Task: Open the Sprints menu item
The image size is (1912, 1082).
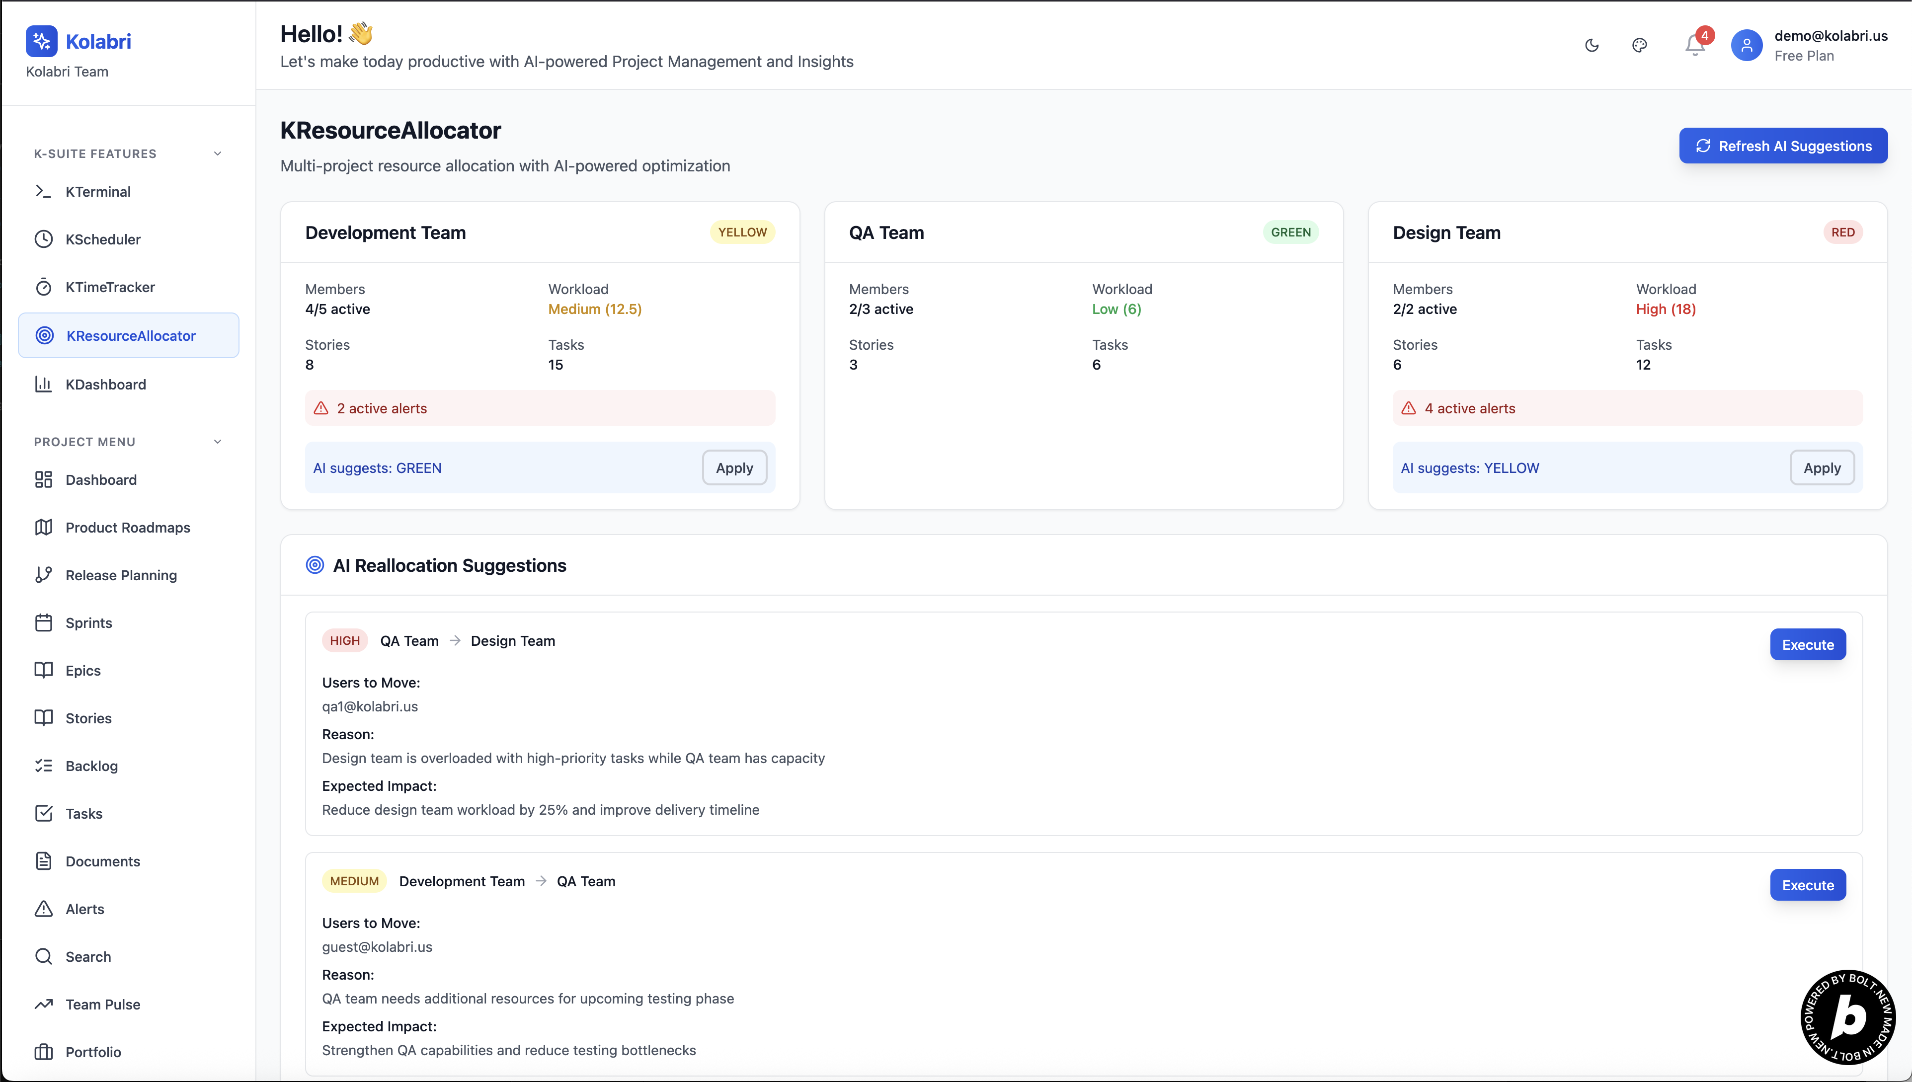Action: [88, 623]
